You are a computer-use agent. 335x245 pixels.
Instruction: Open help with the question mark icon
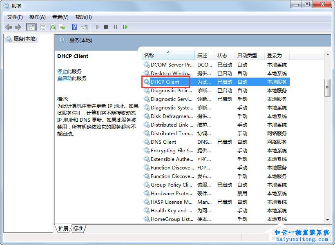pos(74,27)
